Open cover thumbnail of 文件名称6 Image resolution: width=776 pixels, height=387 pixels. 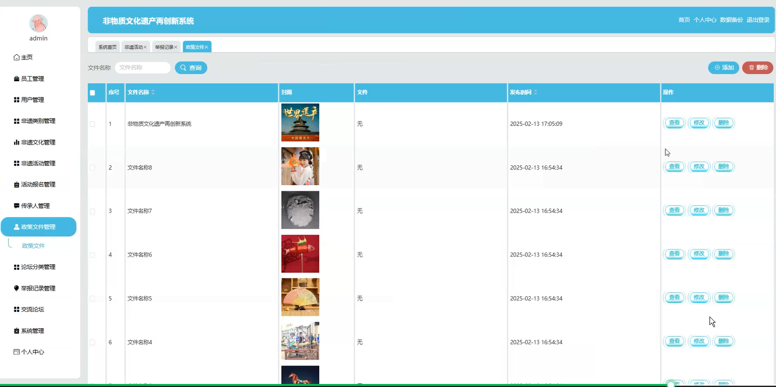[300, 254]
